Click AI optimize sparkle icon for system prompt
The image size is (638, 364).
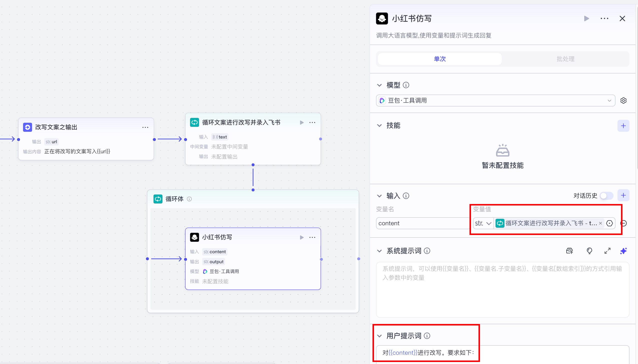coord(623,251)
